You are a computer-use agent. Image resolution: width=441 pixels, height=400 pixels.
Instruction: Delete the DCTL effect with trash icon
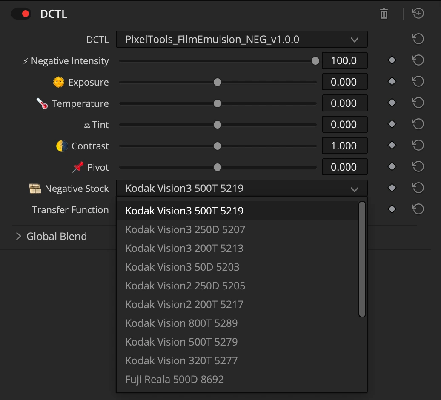pyautogui.click(x=384, y=13)
